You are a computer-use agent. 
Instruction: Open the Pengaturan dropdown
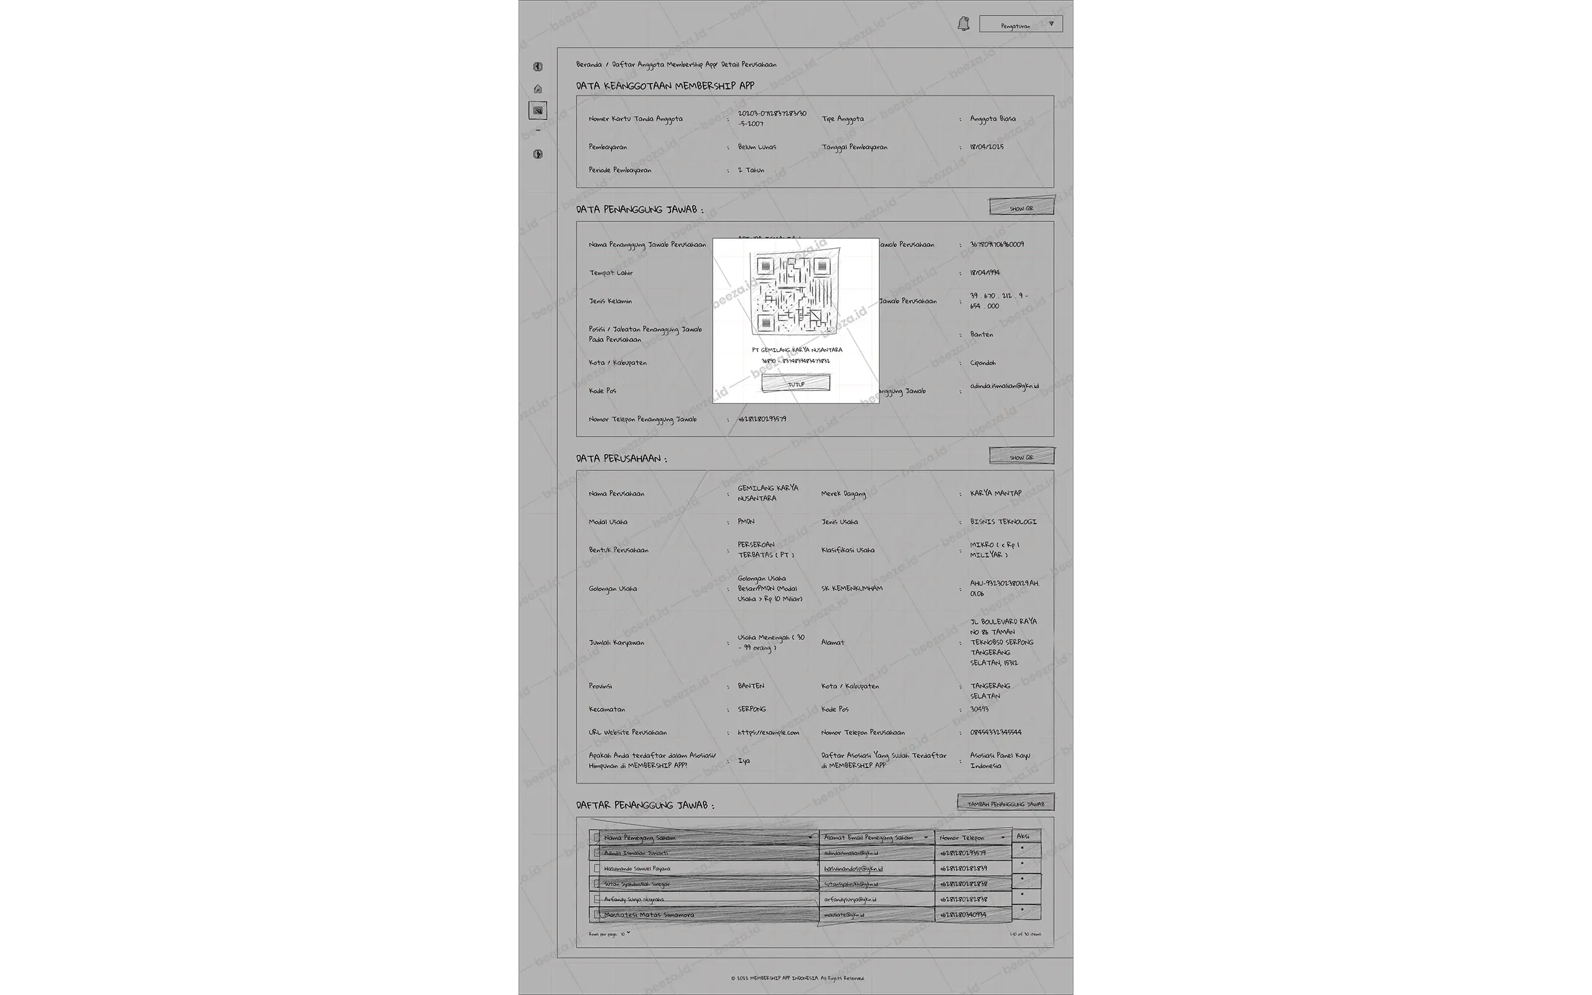1020,24
